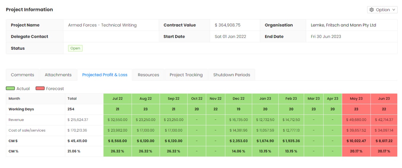The width and height of the screenshot is (402, 168).
Task: Open the Comments tab
Action: pyautogui.click(x=23, y=75)
